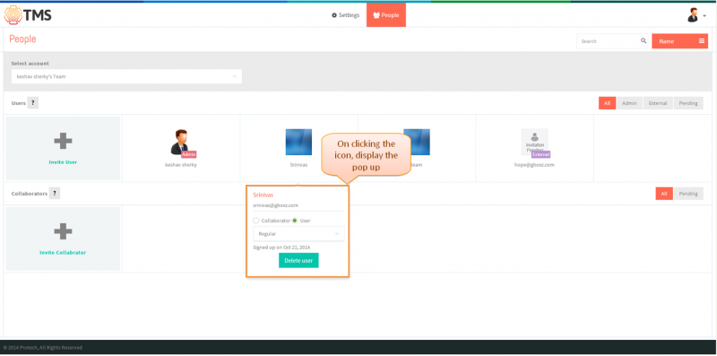Click the External badge on hope@gboxz.com

pos(540,154)
